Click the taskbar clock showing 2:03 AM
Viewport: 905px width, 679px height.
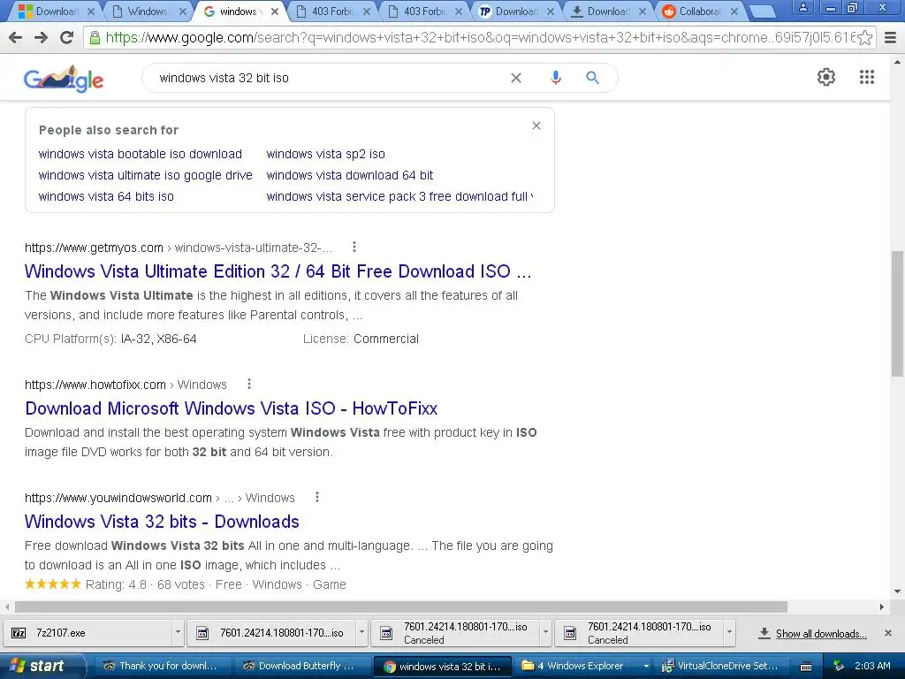pos(872,666)
